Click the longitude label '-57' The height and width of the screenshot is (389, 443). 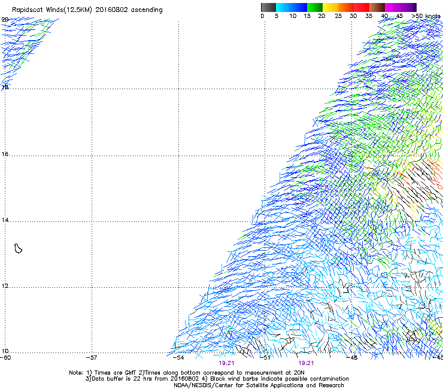coord(92,358)
